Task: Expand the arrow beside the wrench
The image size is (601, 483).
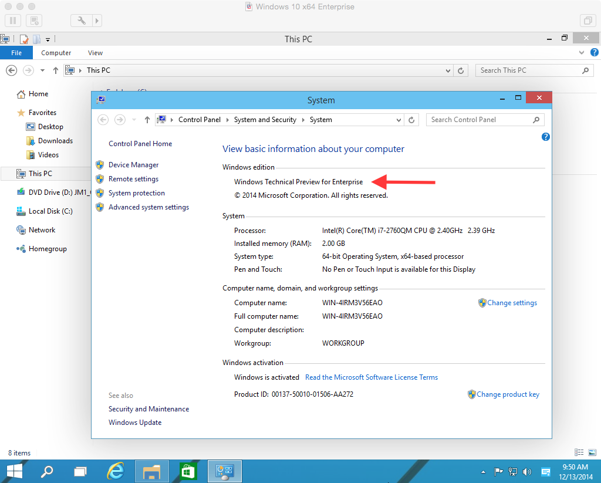Action: 97,21
